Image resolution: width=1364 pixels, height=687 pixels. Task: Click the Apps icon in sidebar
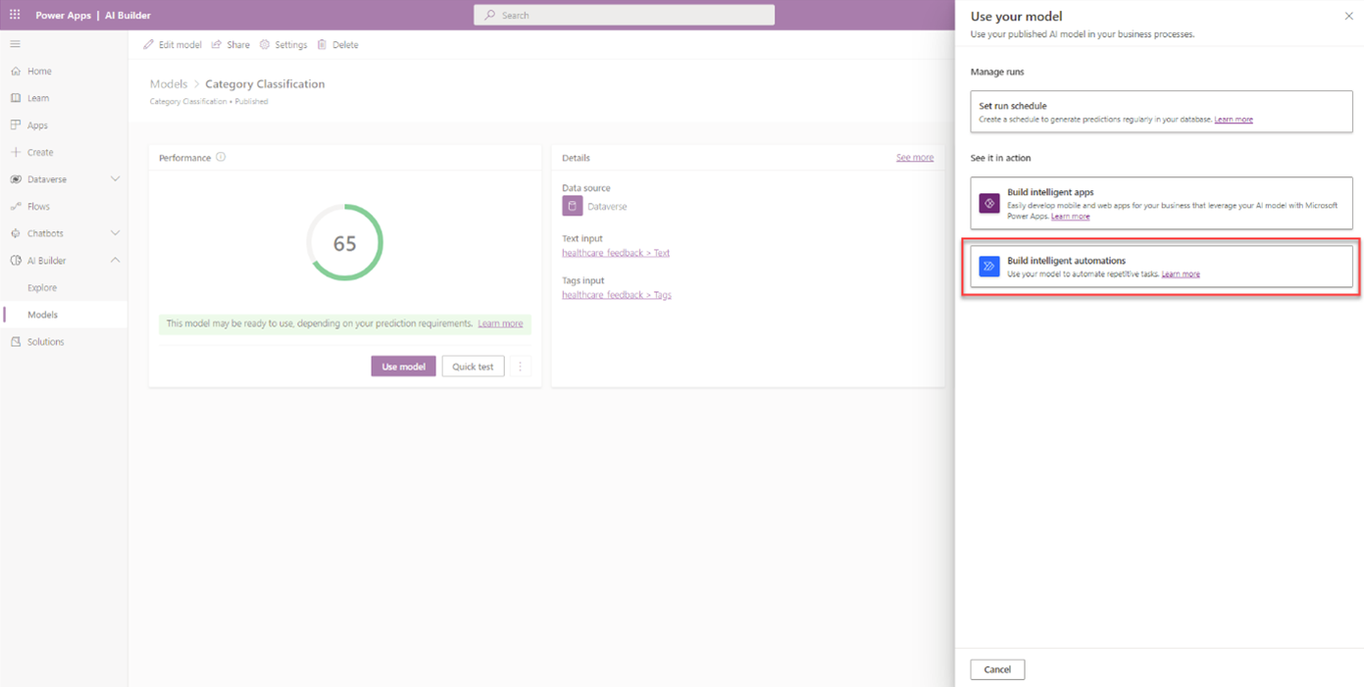click(x=16, y=125)
